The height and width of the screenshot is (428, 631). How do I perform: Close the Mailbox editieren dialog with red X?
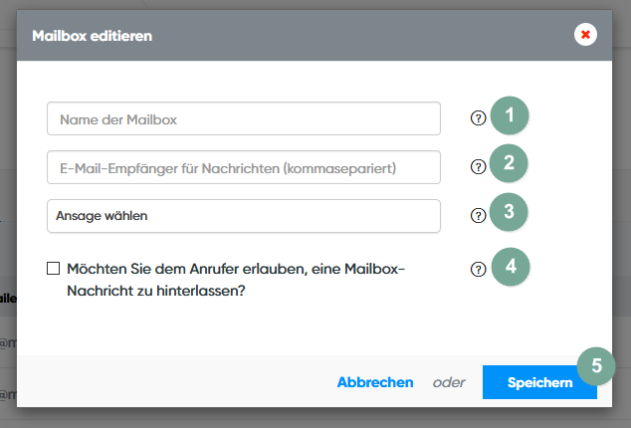[x=585, y=36]
